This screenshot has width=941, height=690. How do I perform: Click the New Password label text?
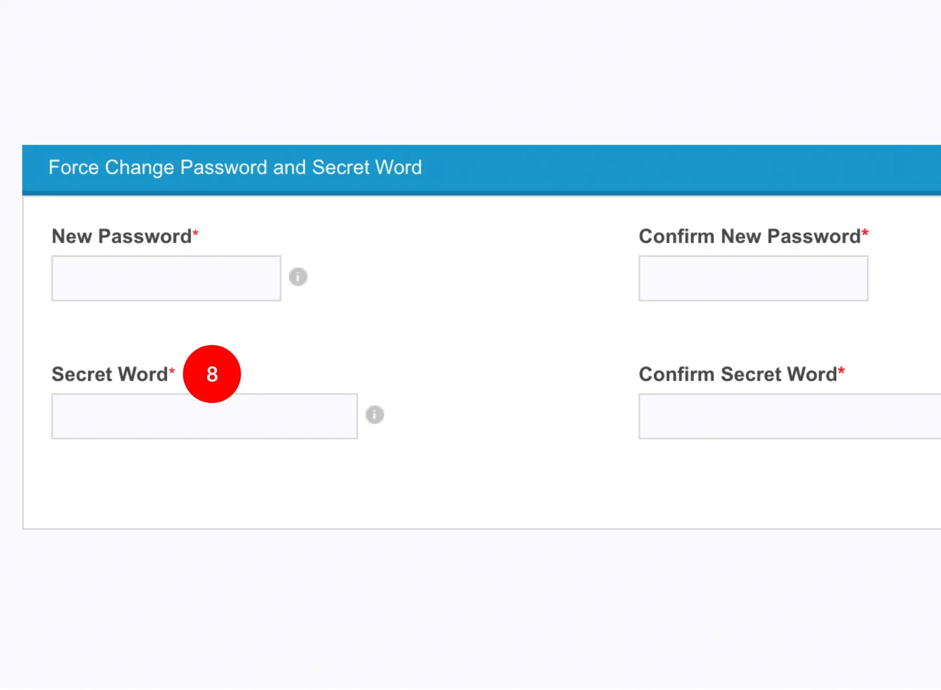[121, 236]
